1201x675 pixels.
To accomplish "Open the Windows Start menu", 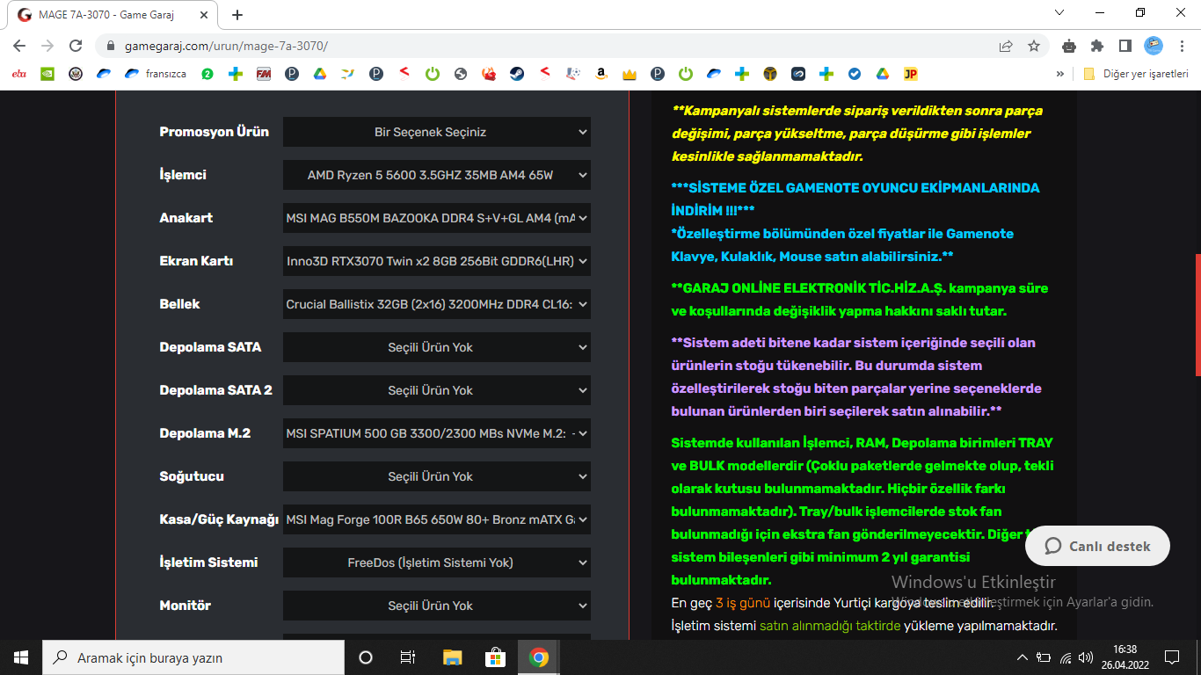I will click(21, 657).
